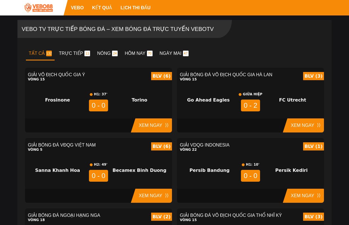This screenshot has height=225, width=349.
Task: Open BLV (1) badge on Indonesia match
Action: [x=313, y=147]
